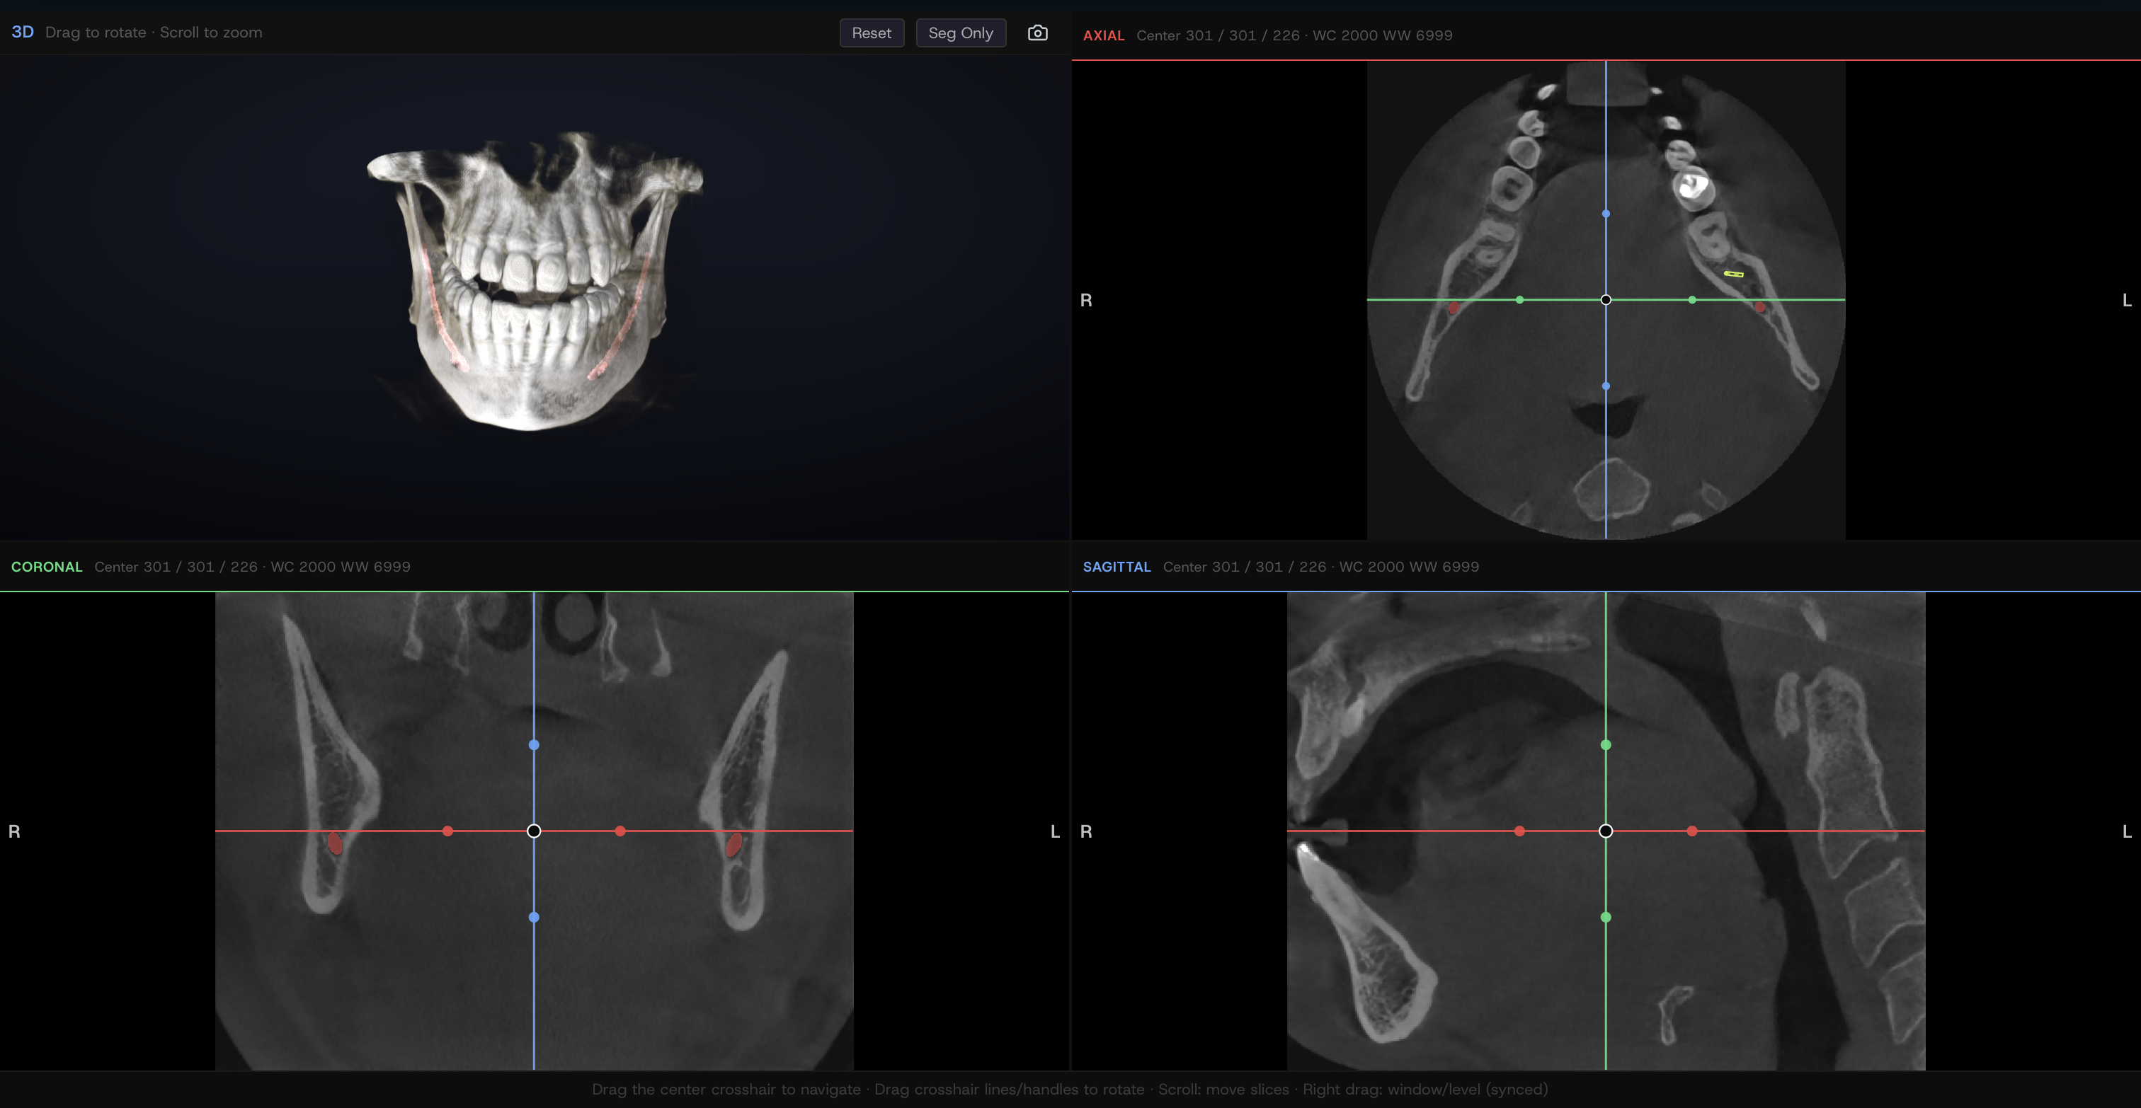Click upper green handle in sagittal view
Viewport: 2141px width, 1108px height.
[x=1605, y=744]
